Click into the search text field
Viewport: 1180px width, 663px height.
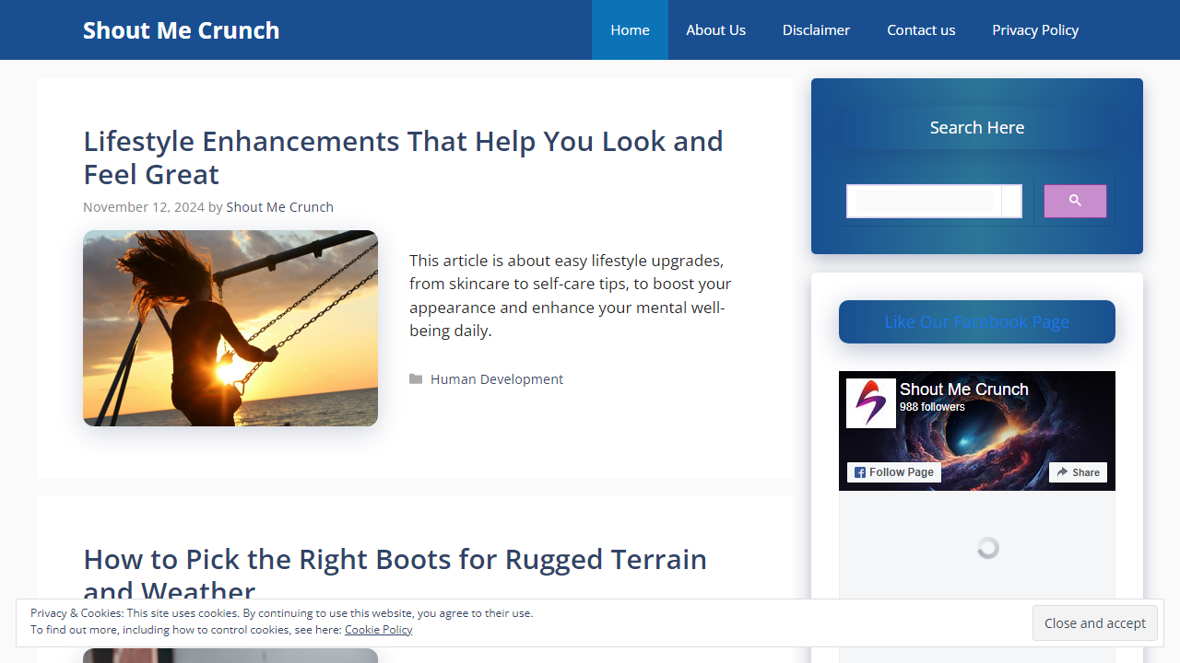[x=924, y=201]
